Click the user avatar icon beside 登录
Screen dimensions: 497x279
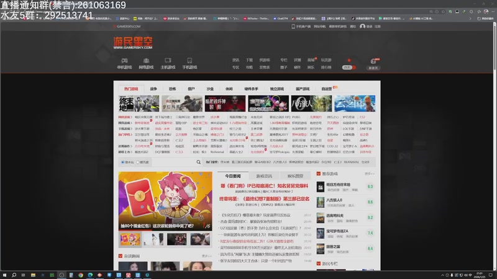[x=362, y=27]
